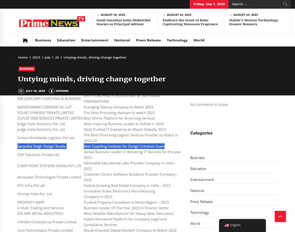
Task: Open the English language selector
Action: pos(242,225)
